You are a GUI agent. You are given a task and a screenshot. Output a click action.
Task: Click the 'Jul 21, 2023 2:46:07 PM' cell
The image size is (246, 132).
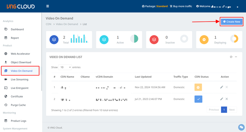tap(148, 99)
